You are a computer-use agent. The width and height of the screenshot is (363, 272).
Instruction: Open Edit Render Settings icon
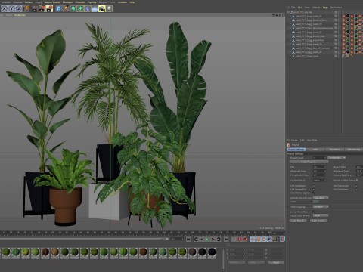49,9
